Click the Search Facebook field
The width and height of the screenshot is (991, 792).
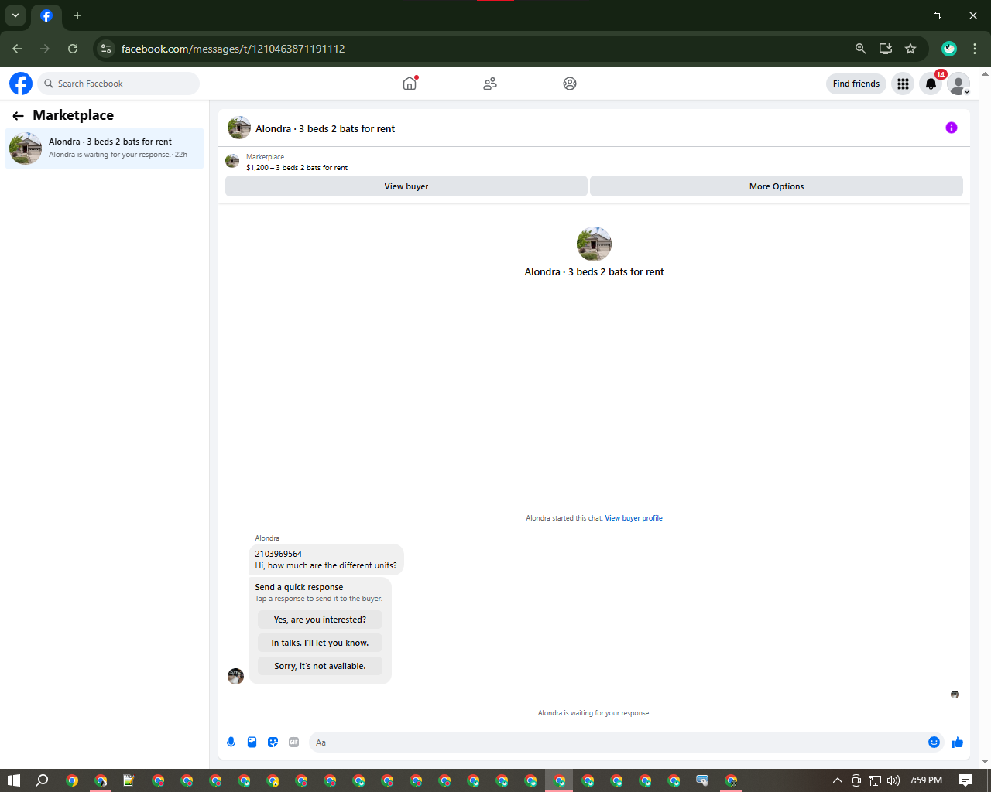118,84
